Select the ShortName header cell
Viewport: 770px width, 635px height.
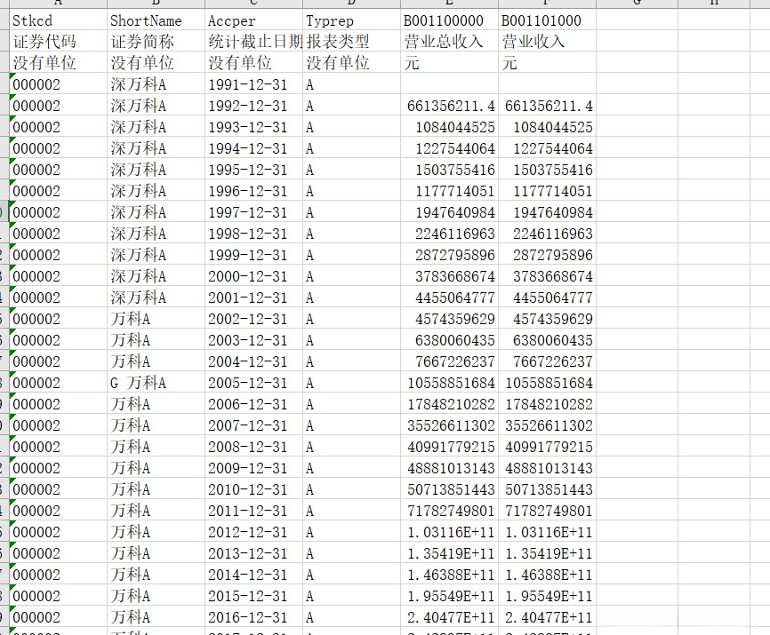click(156, 20)
